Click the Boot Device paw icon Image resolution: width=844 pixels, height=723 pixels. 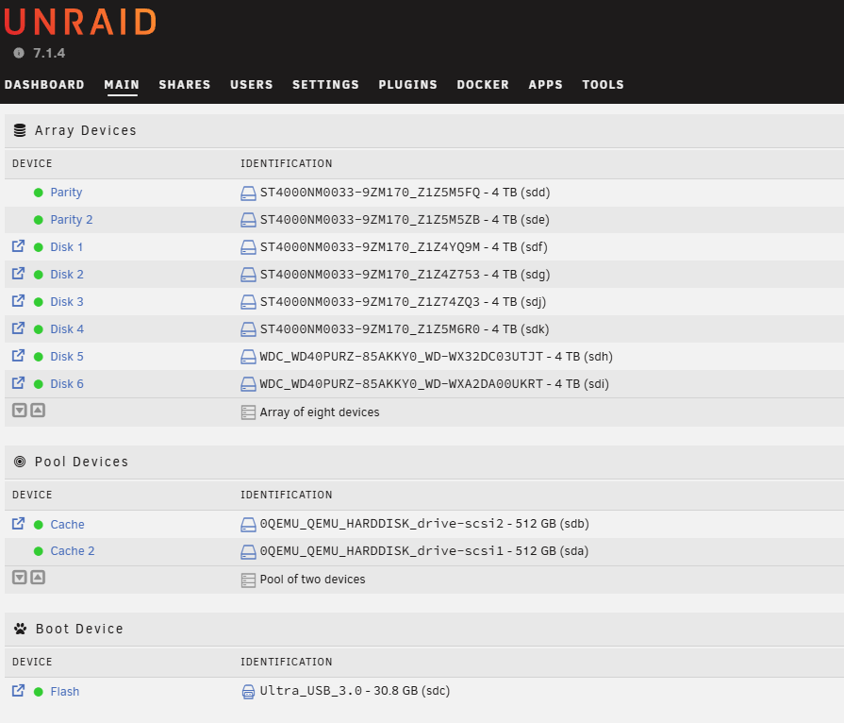[21, 629]
